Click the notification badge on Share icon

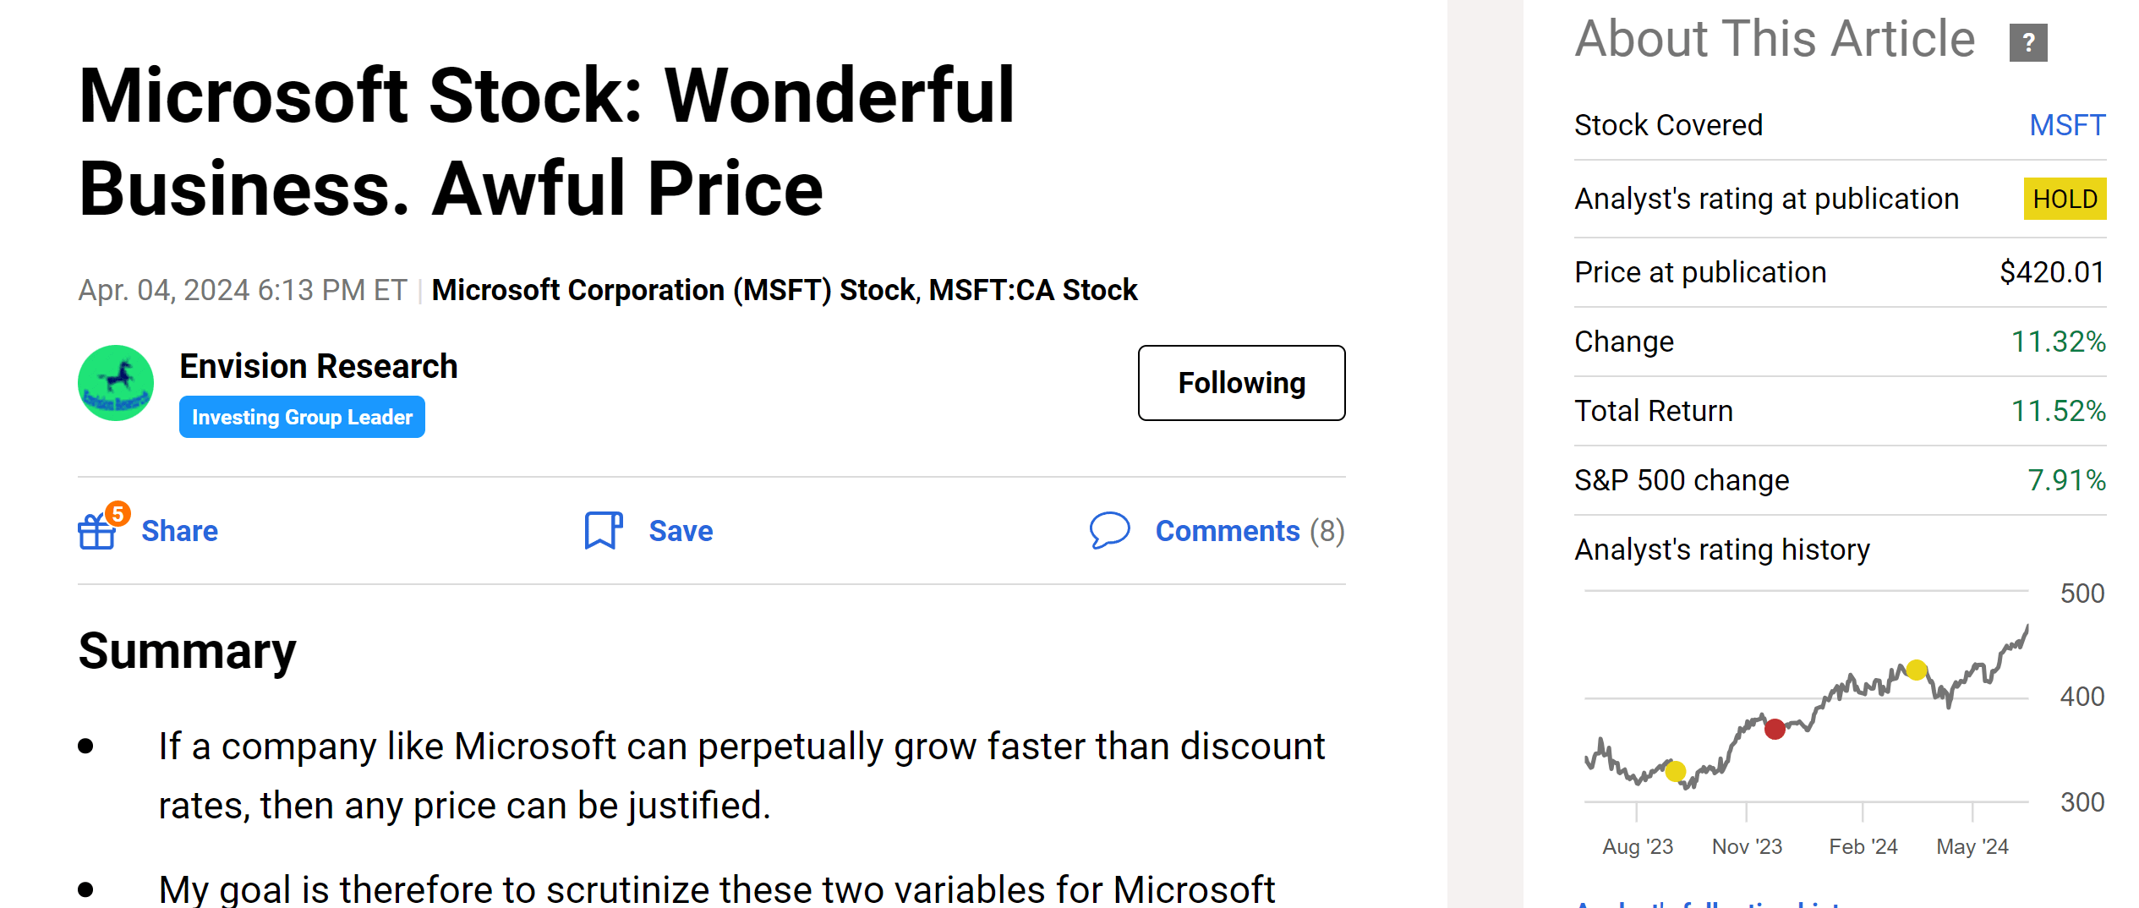tap(118, 513)
